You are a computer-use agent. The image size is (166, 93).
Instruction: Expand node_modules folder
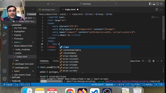pos(23,49)
